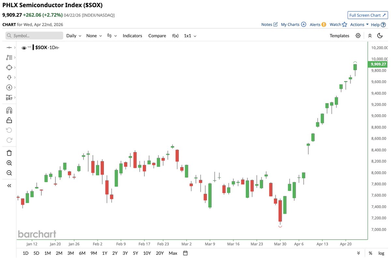Select the Max time range
The width and height of the screenshot is (391, 260).
173,253
